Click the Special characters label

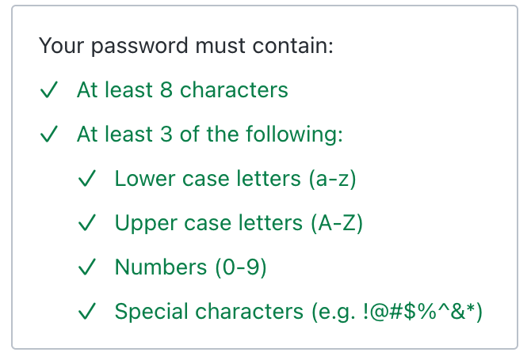click(208, 312)
